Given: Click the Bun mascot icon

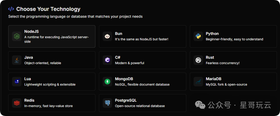Looking at the screenshot, I should click(x=107, y=37).
